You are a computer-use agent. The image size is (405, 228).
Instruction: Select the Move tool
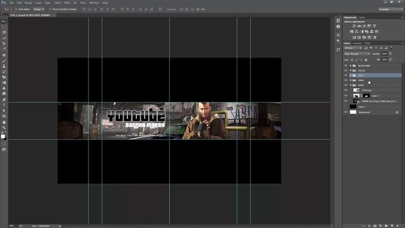coord(4,22)
